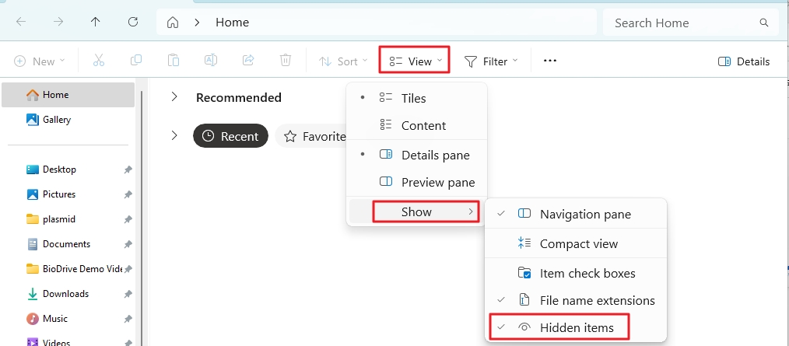
Task: Click the Delete trash can icon
Action: (x=286, y=61)
